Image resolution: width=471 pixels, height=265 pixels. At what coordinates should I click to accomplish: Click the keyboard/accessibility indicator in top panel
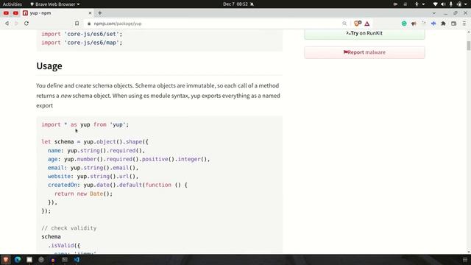(x=419, y=4)
